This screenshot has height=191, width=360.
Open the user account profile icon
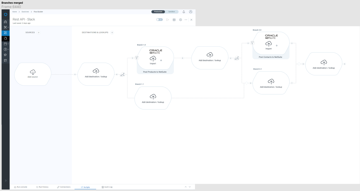coord(191,12)
